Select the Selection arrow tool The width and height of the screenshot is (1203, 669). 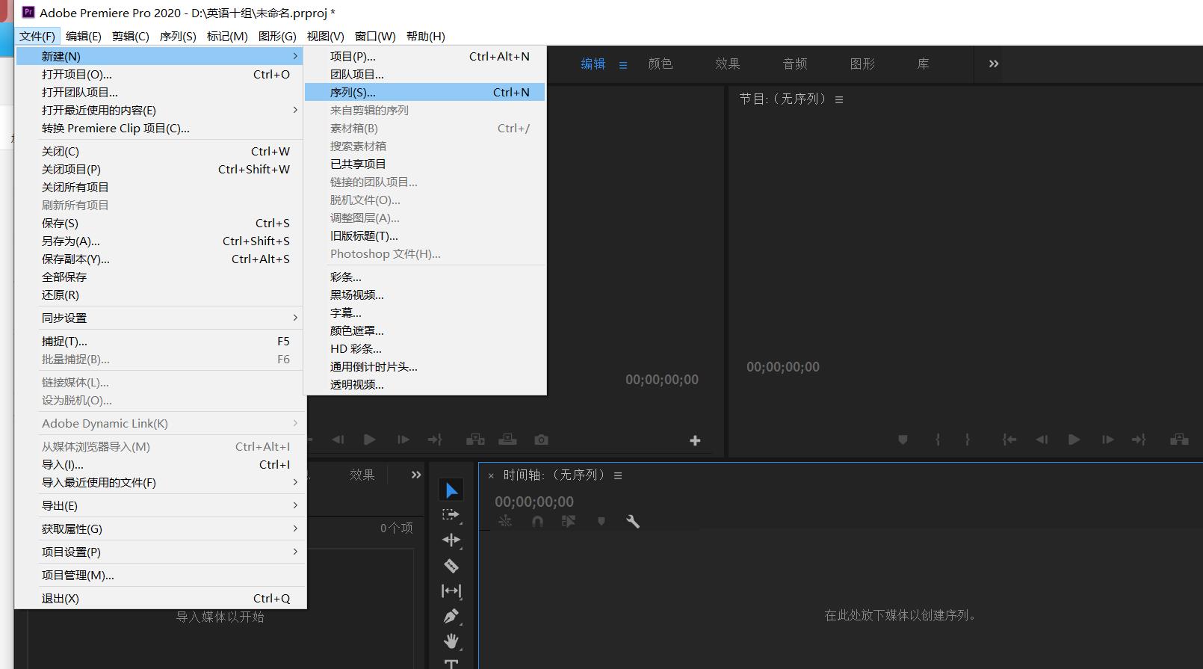(x=451, y=490)
